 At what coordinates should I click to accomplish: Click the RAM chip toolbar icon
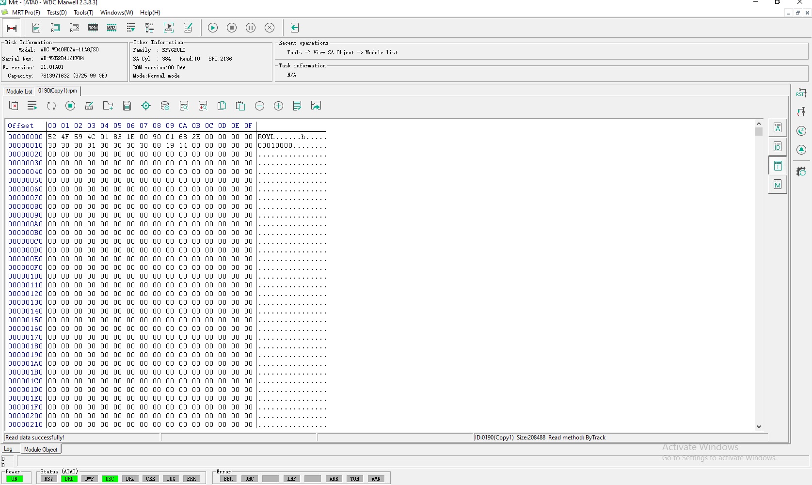[x=112, y=28]
